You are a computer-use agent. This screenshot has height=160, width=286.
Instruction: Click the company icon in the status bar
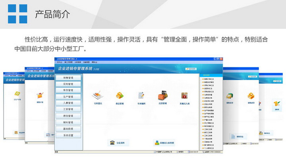(x=155, y=152)
